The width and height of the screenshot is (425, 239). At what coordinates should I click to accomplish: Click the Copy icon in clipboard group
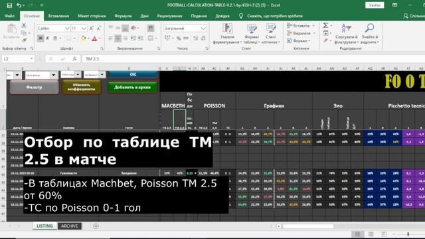(24, 33)
